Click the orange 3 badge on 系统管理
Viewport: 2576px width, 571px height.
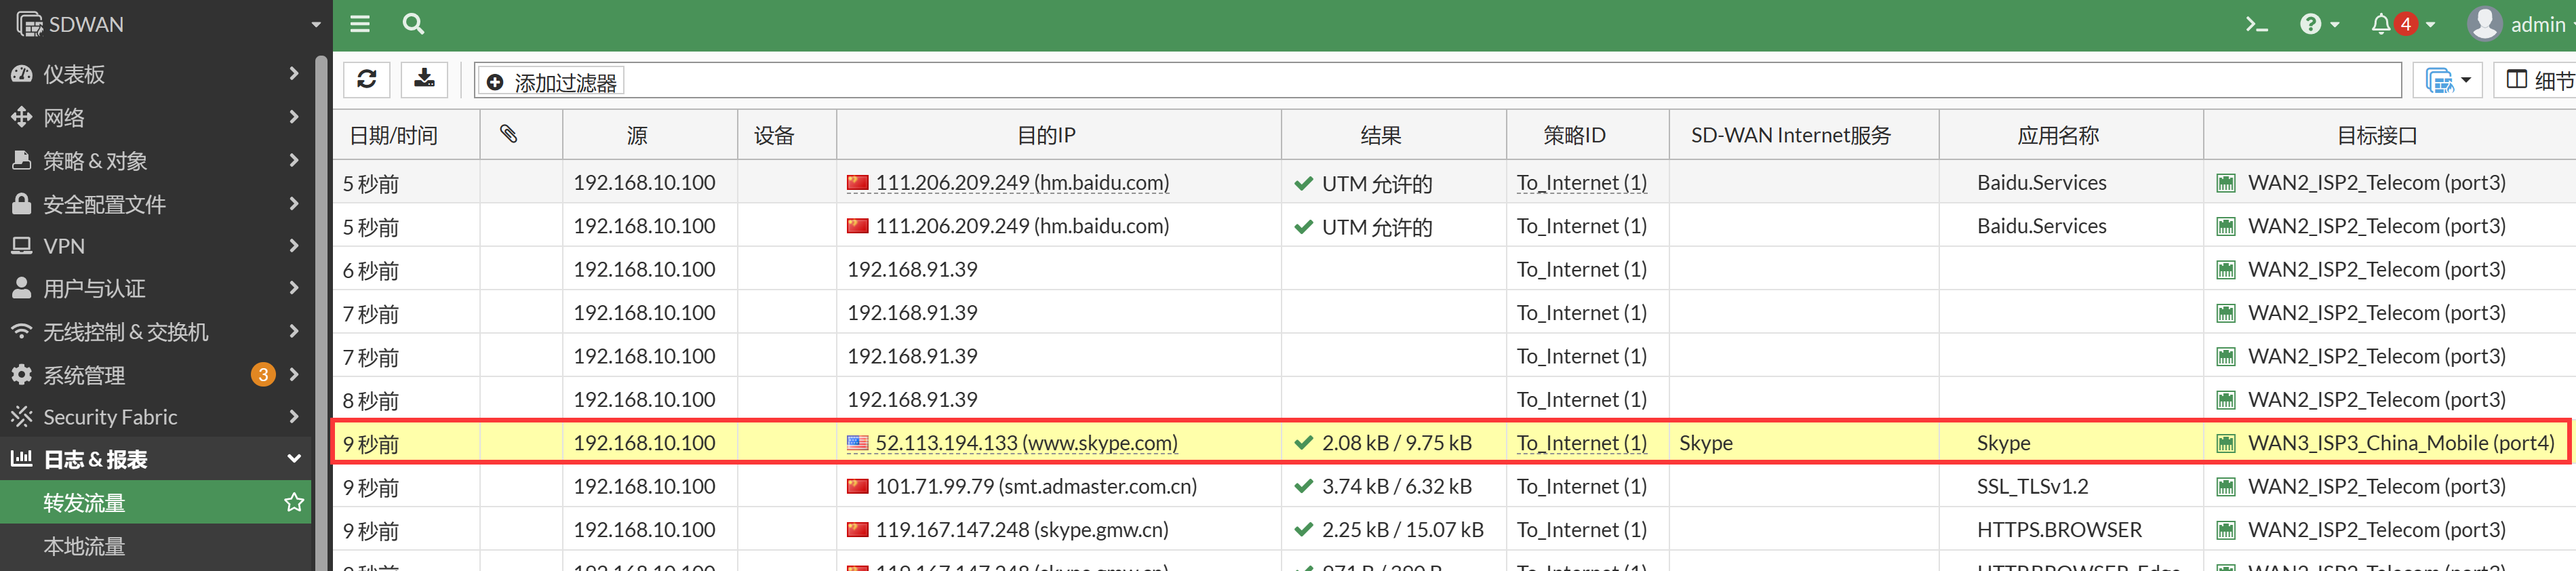click(x=263, y=375)
